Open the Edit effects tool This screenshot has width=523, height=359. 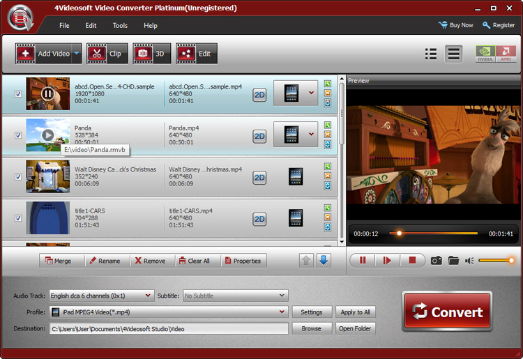[x=197, y=54]
